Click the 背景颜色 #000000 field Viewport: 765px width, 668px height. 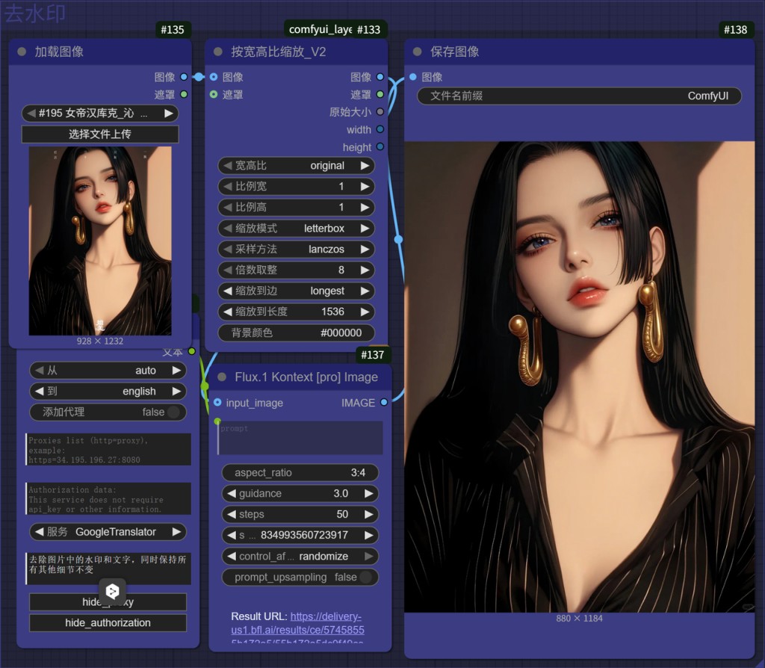coord(296,333)
